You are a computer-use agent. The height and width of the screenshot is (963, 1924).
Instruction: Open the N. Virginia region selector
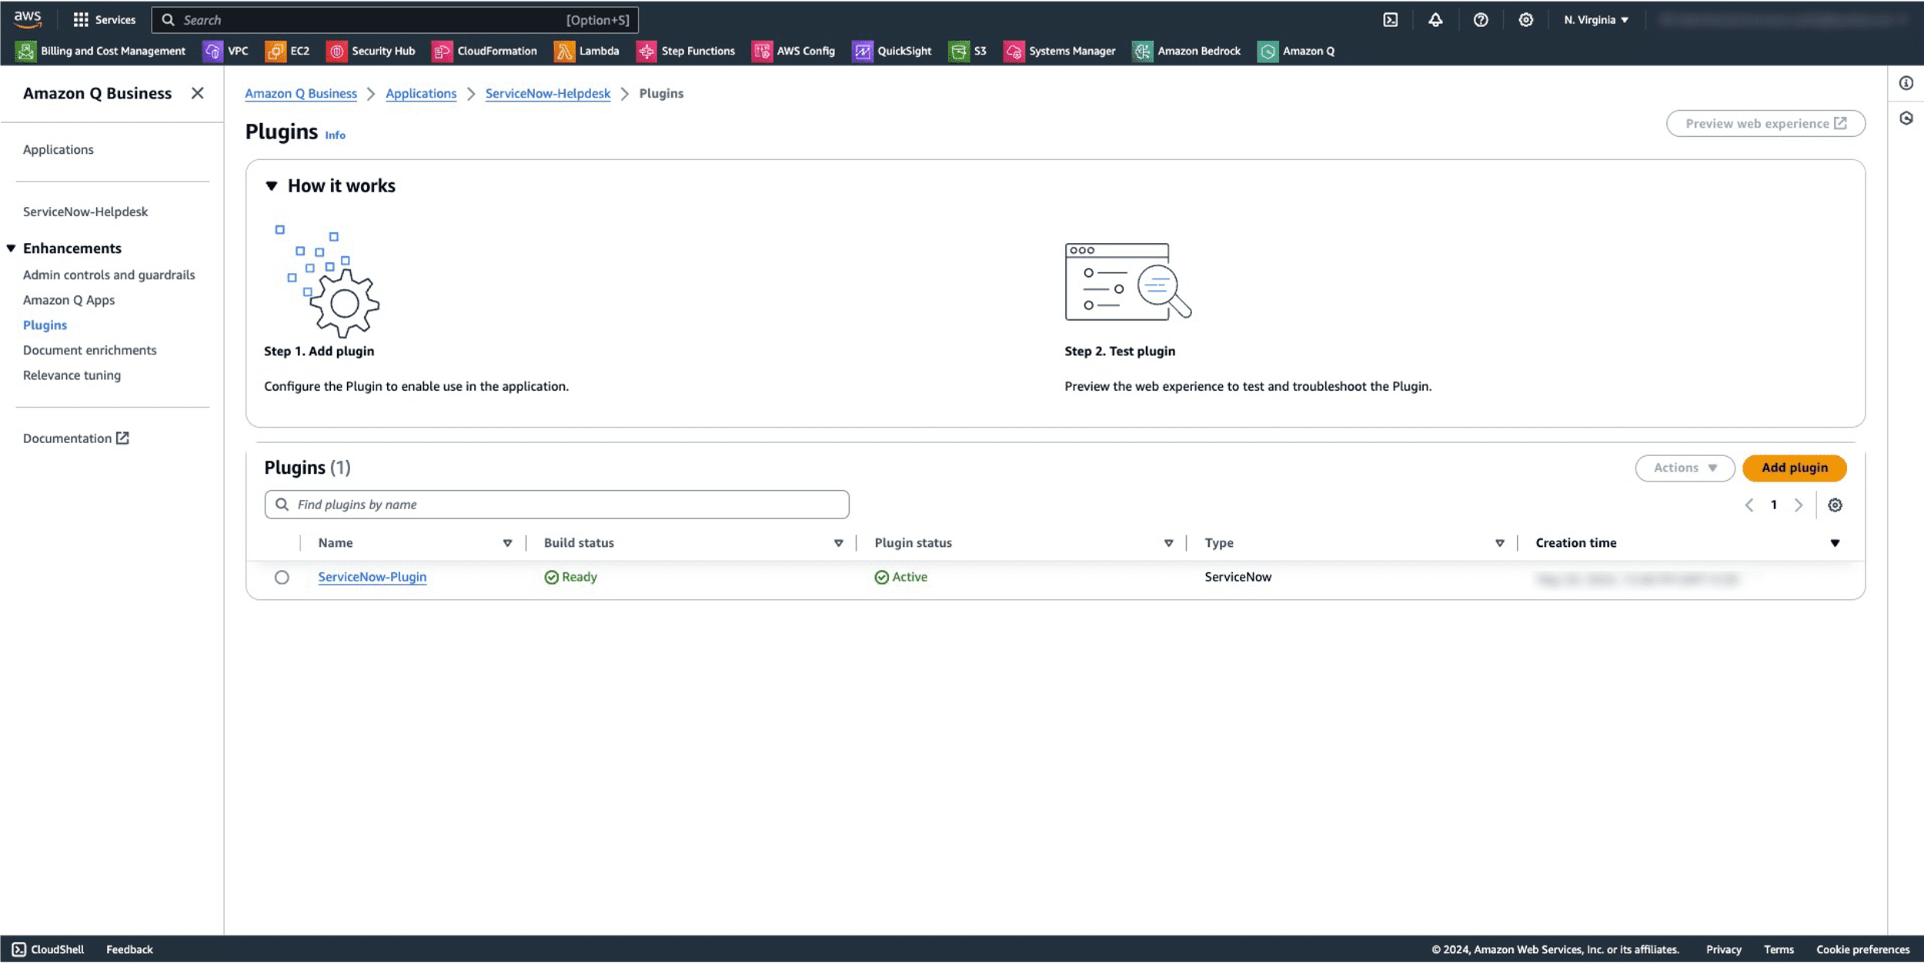tap(1595, 20)
